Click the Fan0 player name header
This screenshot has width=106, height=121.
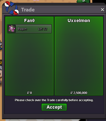click(29, 21)
